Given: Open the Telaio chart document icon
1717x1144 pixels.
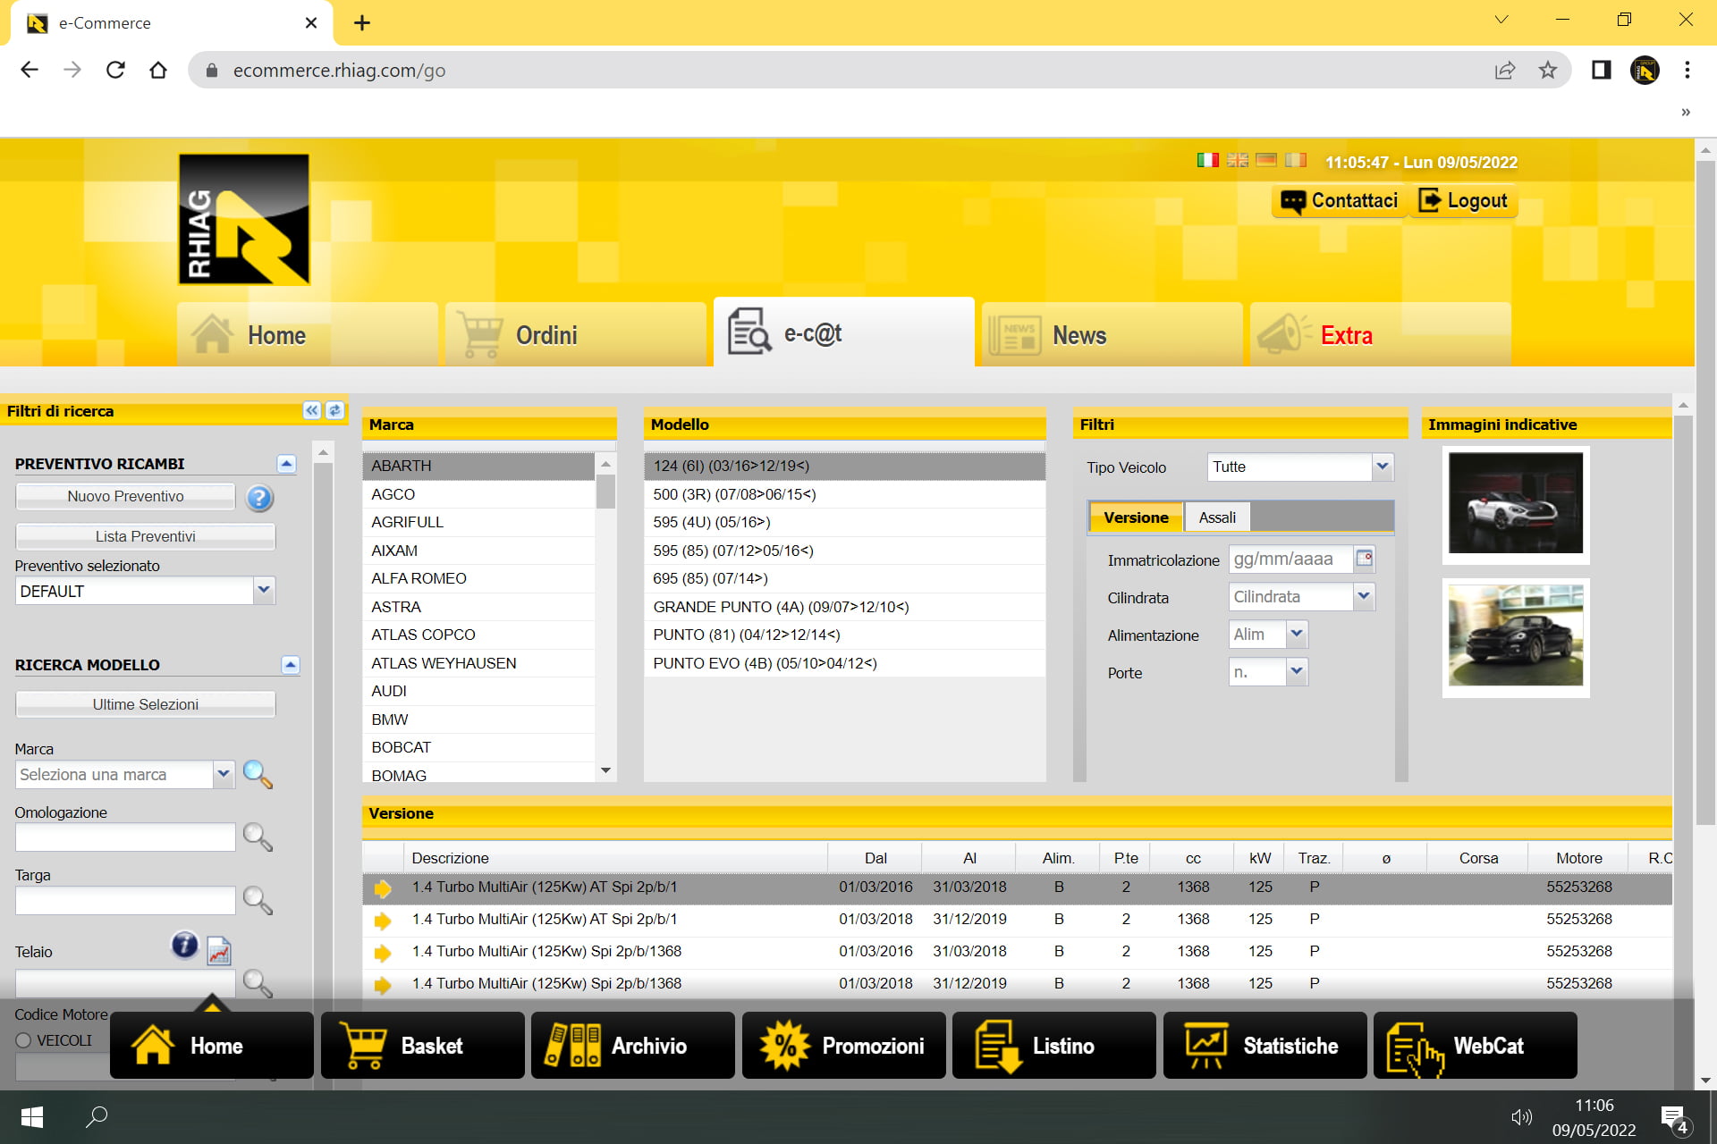Looking at the screenshot, I should 219,950.
